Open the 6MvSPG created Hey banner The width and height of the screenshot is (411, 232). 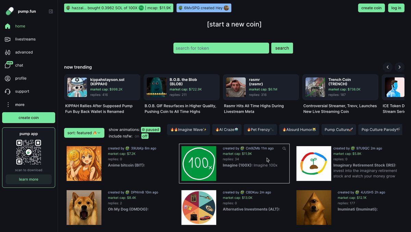click(x=204, y=8)
